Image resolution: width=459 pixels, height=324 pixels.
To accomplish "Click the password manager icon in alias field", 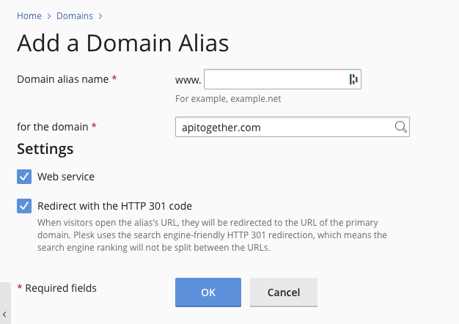I will coord(353,79).
